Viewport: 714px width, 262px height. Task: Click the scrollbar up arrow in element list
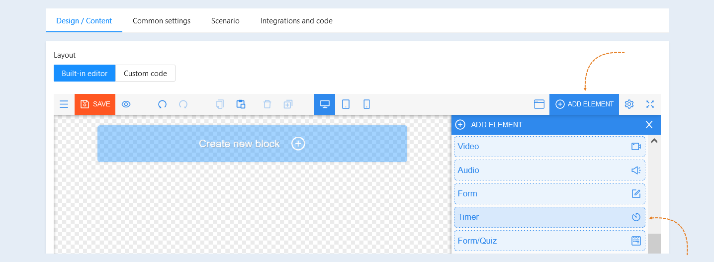[654, 141]
